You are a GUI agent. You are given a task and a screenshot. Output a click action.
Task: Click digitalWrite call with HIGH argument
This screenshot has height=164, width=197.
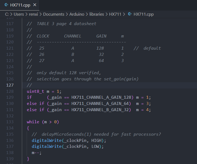[x=69, y=140]
